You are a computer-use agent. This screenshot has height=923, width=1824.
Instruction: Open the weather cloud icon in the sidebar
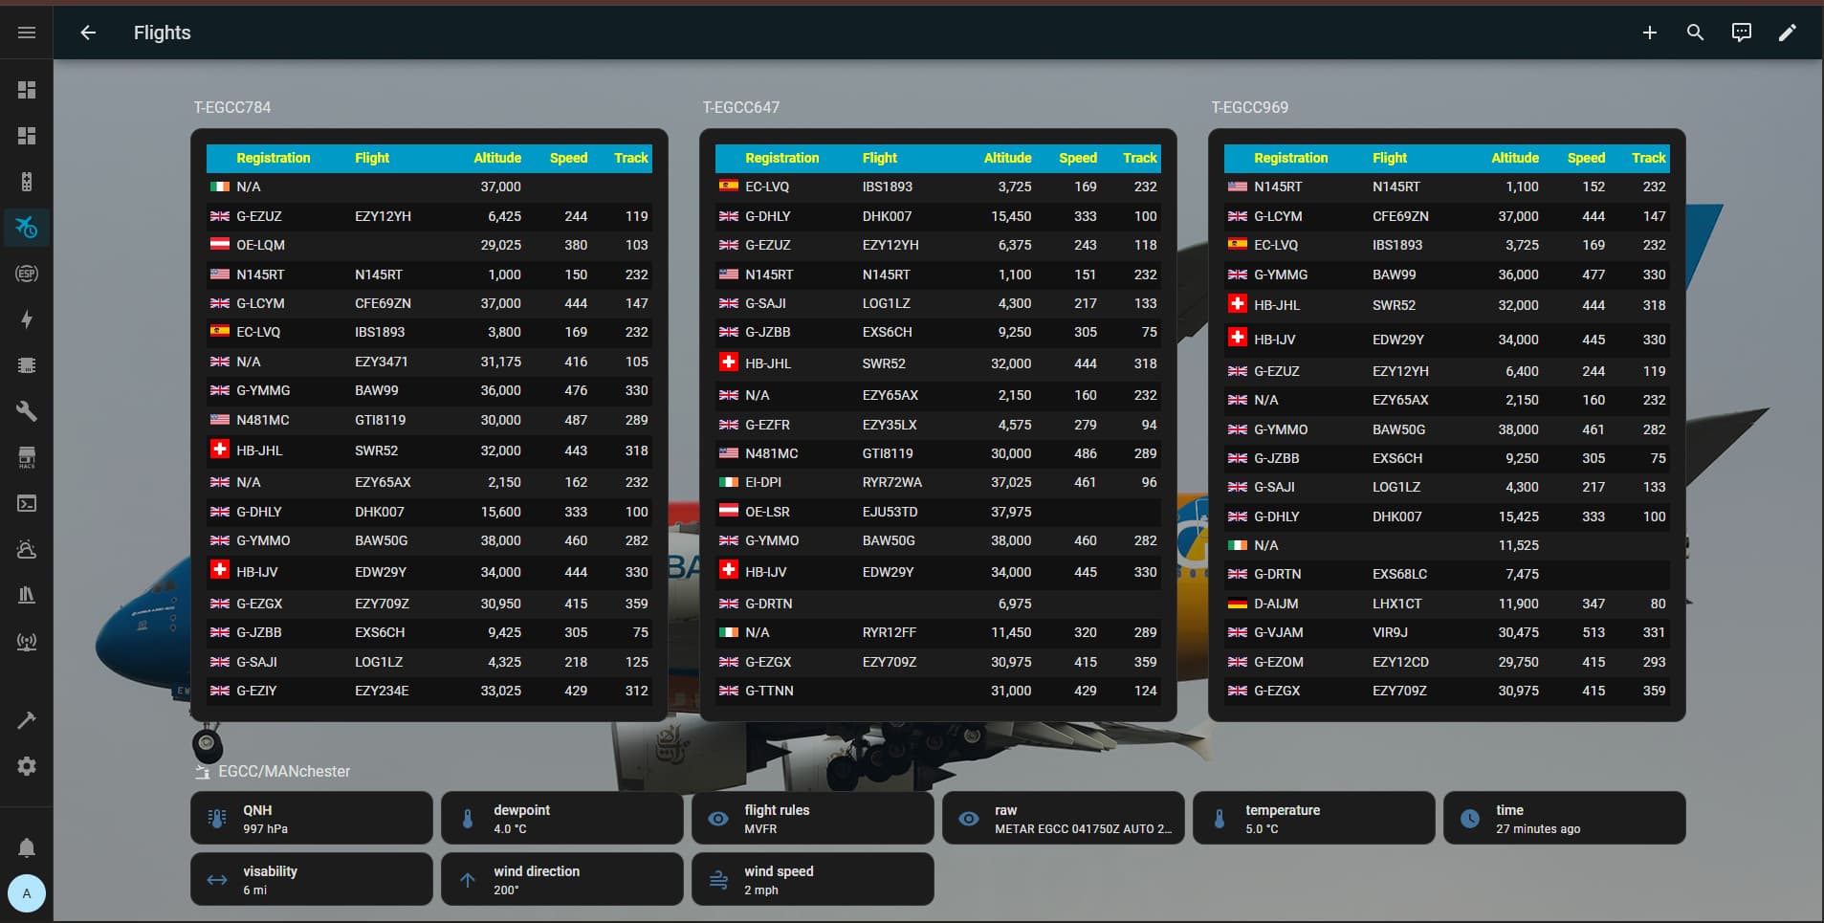click(x=27, y=549)
